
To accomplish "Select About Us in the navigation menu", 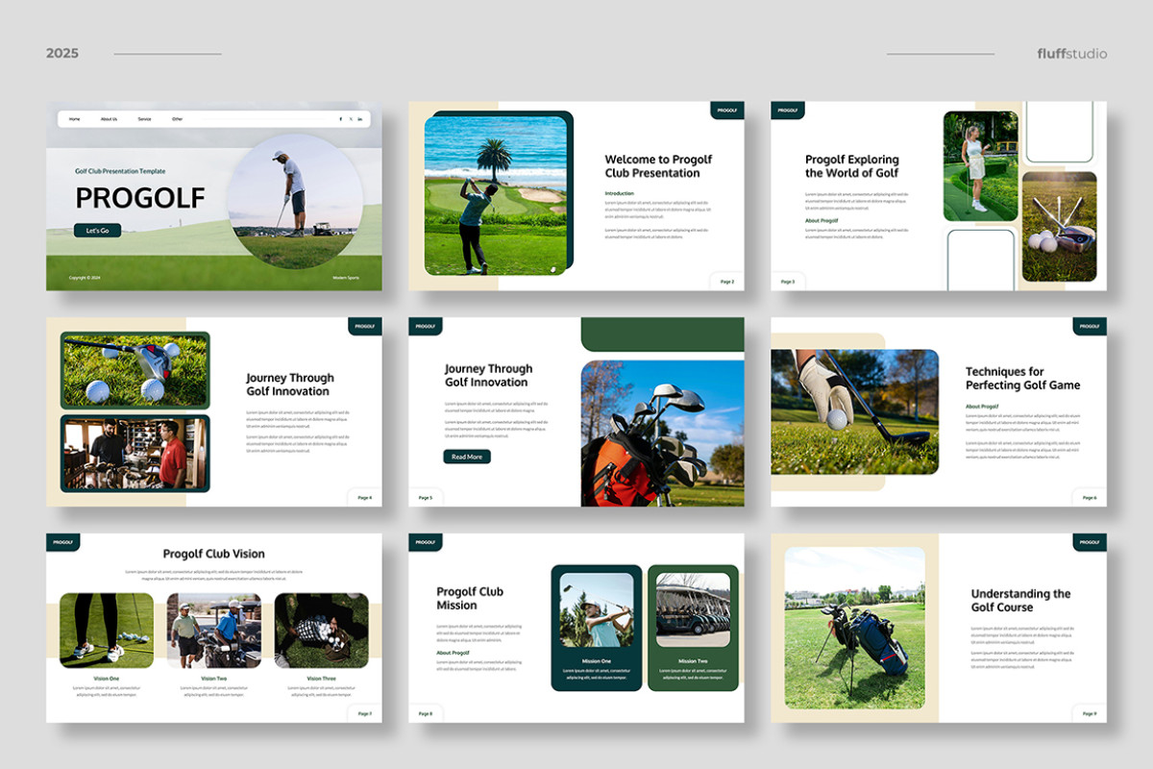I will 109,118.
